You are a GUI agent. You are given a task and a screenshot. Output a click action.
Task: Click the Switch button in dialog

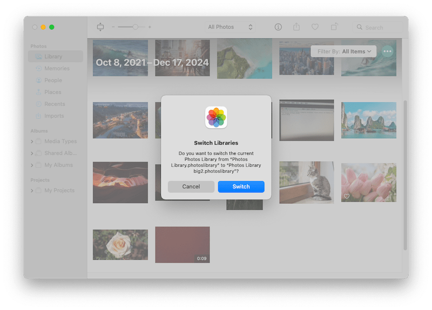(x=241, y=187)
